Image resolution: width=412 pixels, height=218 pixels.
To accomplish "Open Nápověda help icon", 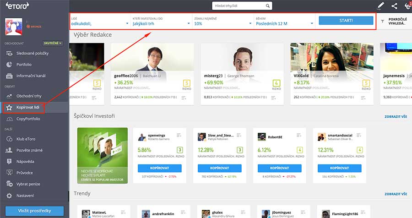I will pyautogui.click(x=9, y=162).
